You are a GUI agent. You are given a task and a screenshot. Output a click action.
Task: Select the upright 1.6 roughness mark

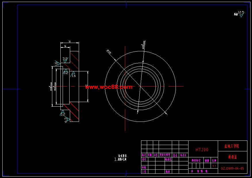coord(73,75)
